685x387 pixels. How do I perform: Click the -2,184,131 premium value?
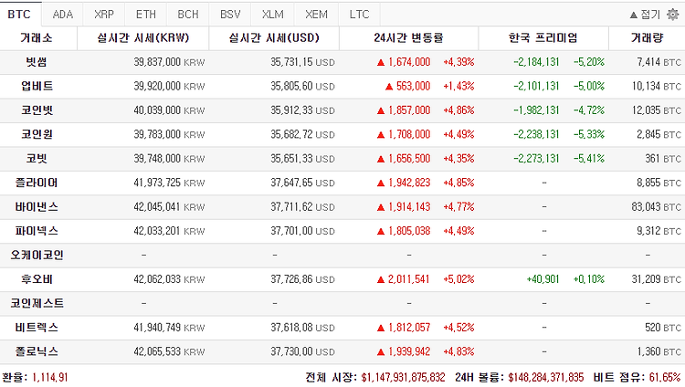pyautogui.click(x=536, y=62)
